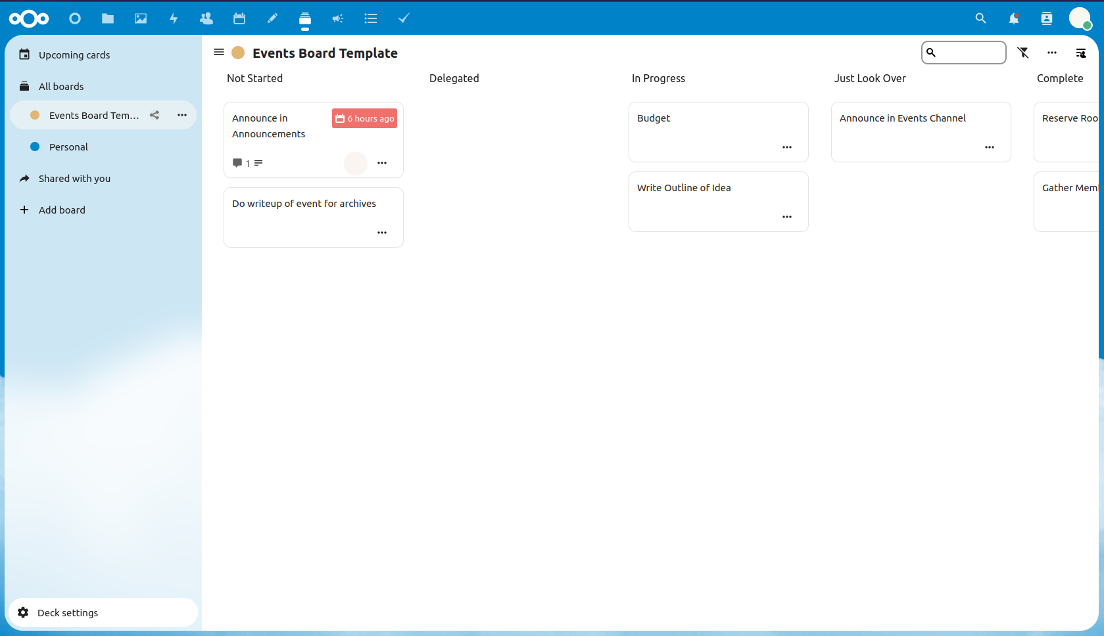The height and width of the screenshot is (636, 1104).
Task: Select Upcoming cards in the sidebar
Action: [74, 55]
